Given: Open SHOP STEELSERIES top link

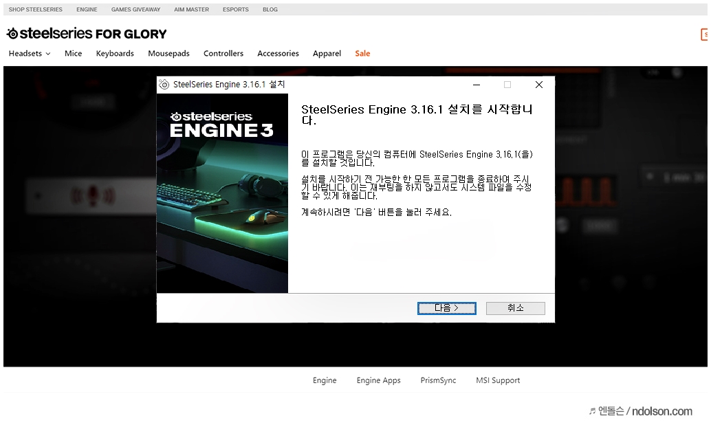Looking at the screenshot, I should click(35, 10).
